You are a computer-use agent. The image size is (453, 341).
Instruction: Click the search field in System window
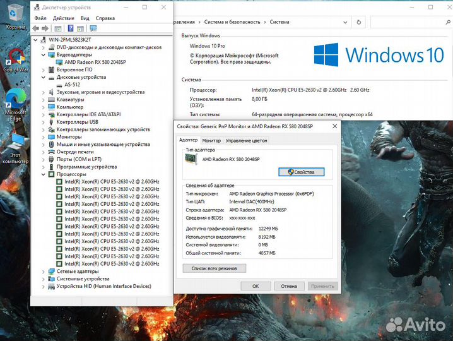coord(411,22)
